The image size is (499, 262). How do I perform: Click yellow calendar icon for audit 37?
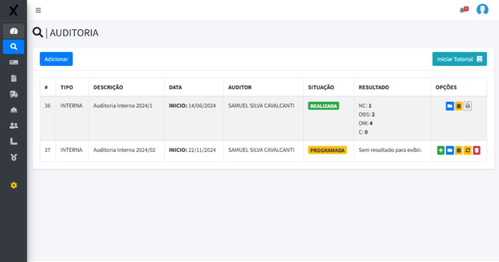459,150
